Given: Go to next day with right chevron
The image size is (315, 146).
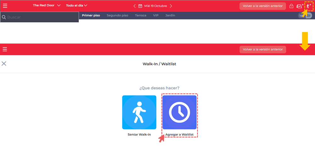Looking at the screenshot, I should tap(171, 6).
